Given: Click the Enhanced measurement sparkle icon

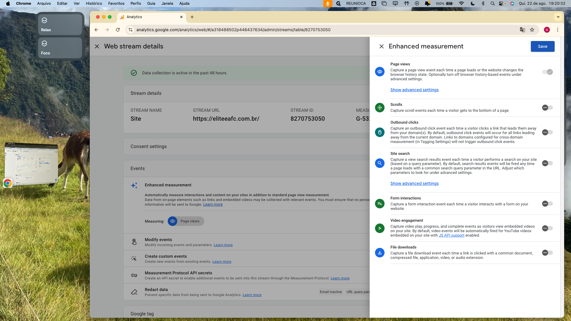Looking at the screenshot, I should pyautogui.click(x=134, y=185).
